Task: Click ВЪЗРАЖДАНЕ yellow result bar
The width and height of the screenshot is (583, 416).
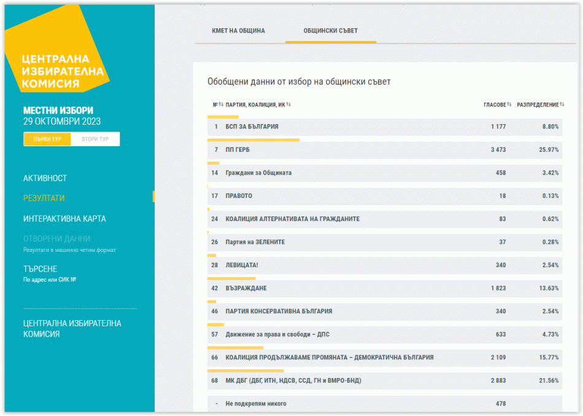Action: [x=231, y=278]
